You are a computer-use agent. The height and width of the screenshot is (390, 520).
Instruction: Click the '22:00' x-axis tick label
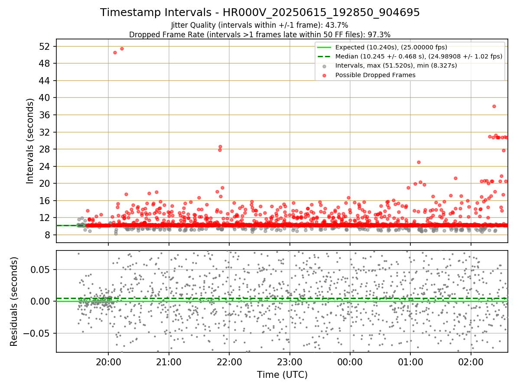229,362
